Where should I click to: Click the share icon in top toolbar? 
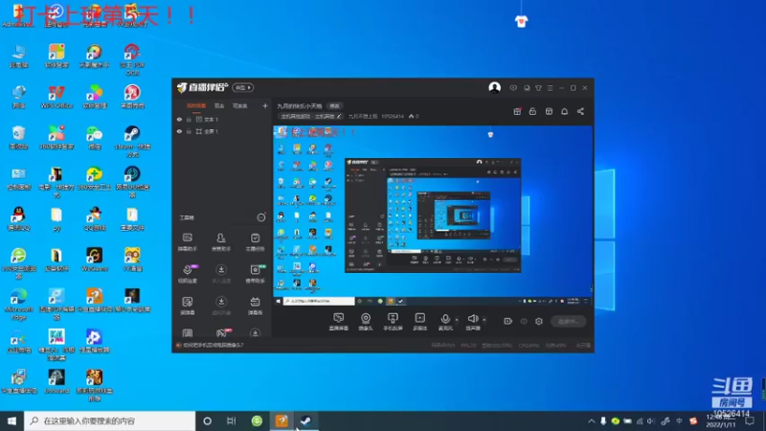(x=580, y=111)
